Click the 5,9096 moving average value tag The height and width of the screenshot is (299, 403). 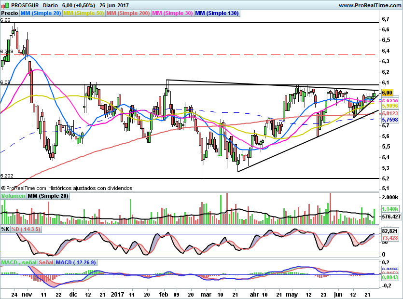tap(390, 106)
